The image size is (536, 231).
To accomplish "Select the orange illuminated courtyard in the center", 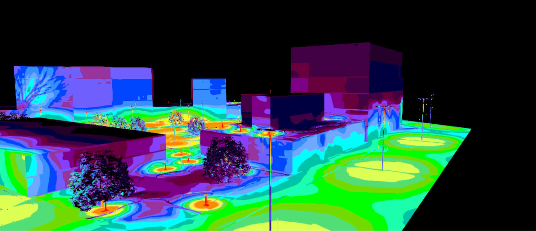I will [179, 135].
